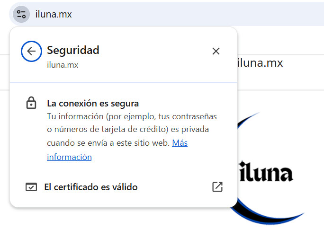
Task: Close the Seguridad popup
Action: [216, 51]
